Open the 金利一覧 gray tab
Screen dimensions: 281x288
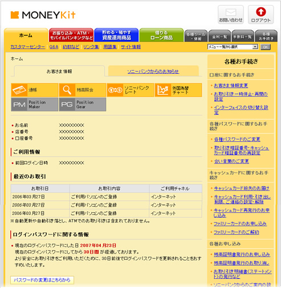[x=219, y=36]
